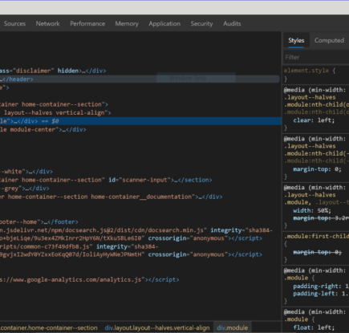
Task: Select the row ending in -grey div
Action: (x=140, y=189)
